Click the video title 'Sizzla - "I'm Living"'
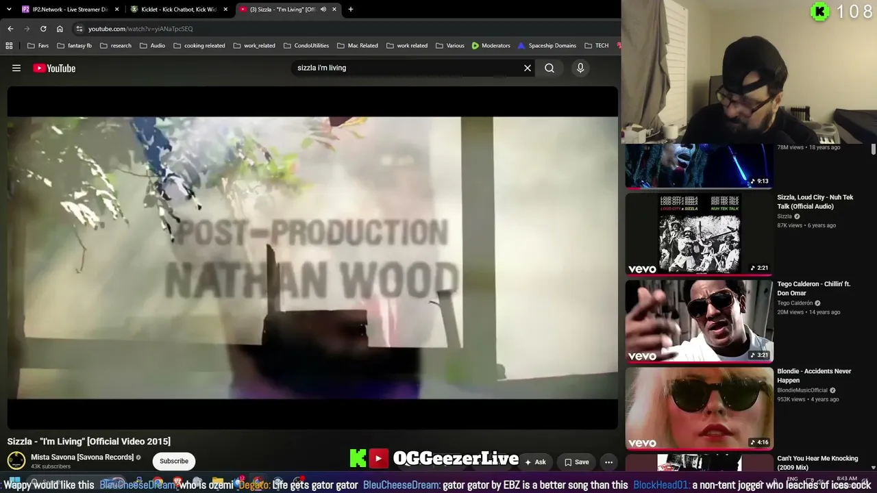 (89, 442)
